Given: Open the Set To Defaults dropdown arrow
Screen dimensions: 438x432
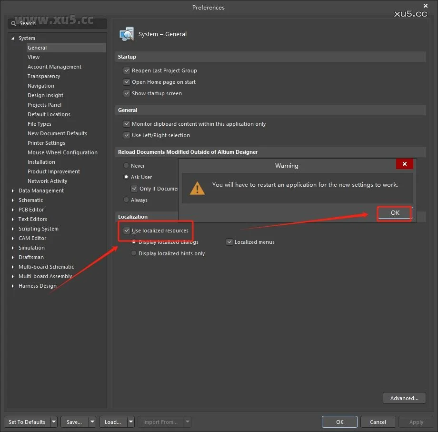Looking at the screenshot, I should [x=53, y=422].
